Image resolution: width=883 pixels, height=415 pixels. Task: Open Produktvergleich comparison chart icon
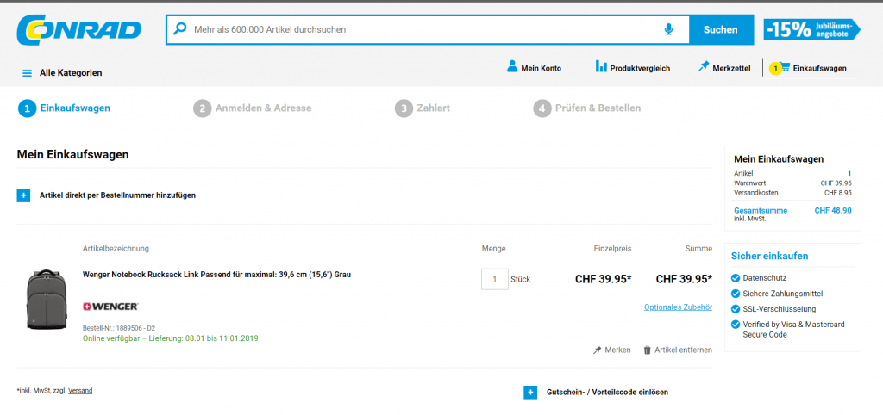(601, 67)
